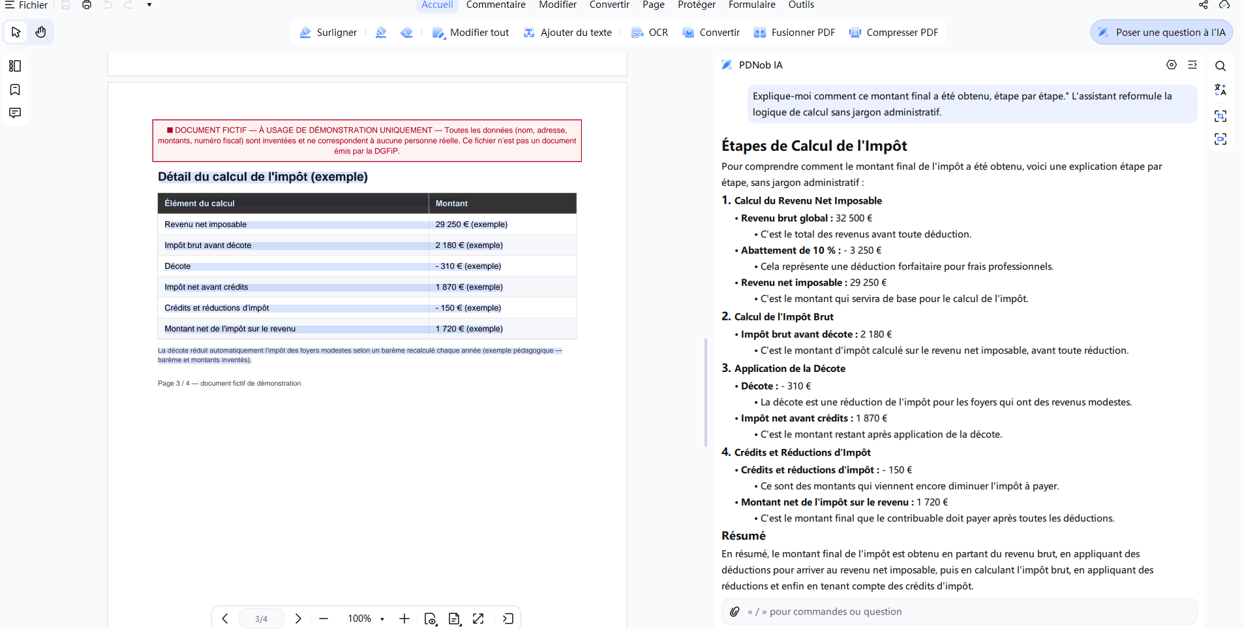Viewport: 1244px width, 629px height.
Task: Click the cloud icon at top right
Action: 1224,5
